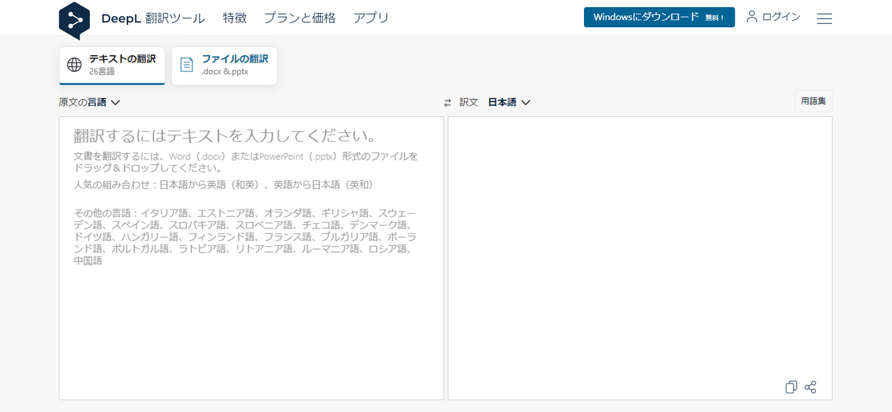Open the 用語集 glossary button
The height and width of the screenshot is (412, 892).
(813, 102)
